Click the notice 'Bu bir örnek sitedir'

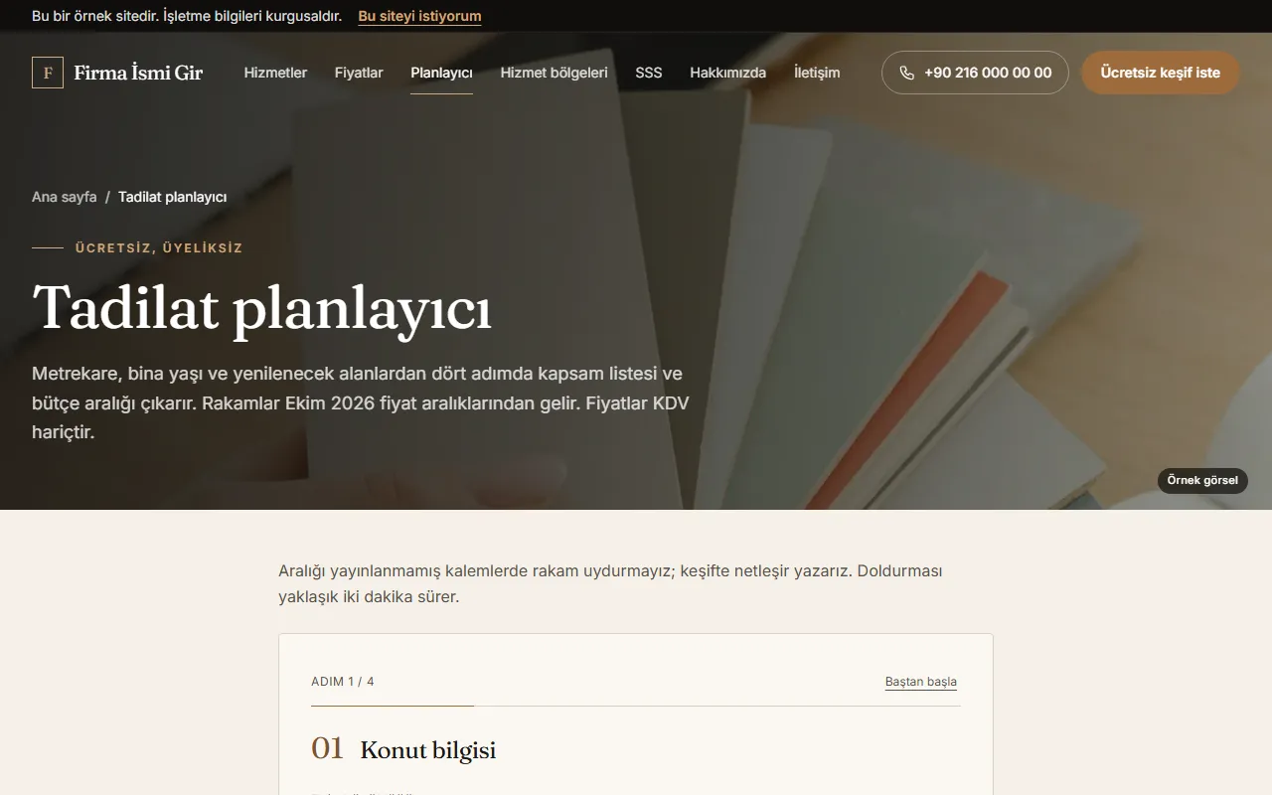187,16
